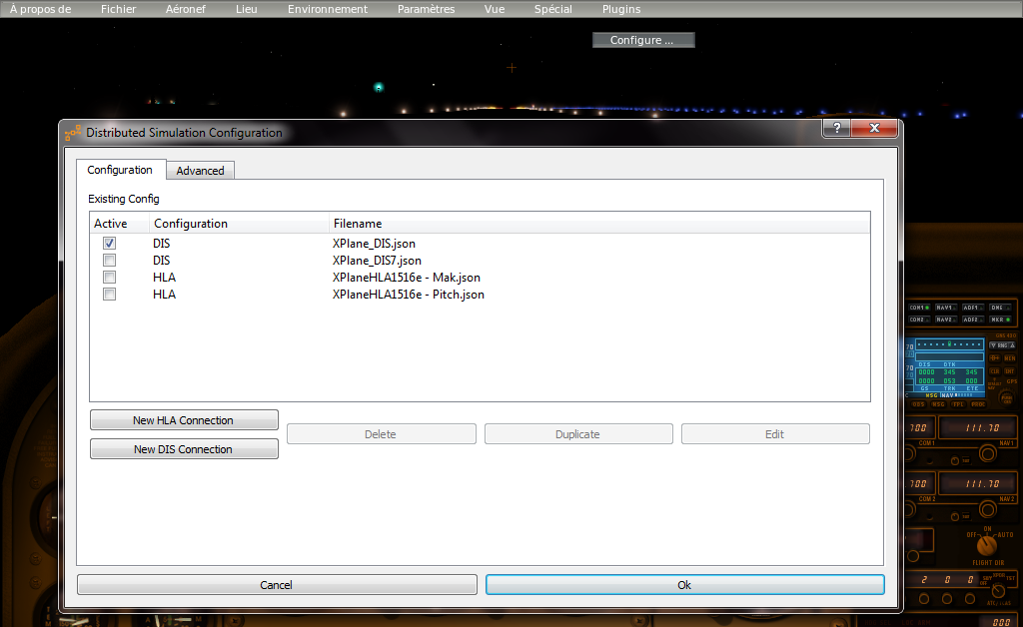Open the Aéronef menu

(186, 9)
